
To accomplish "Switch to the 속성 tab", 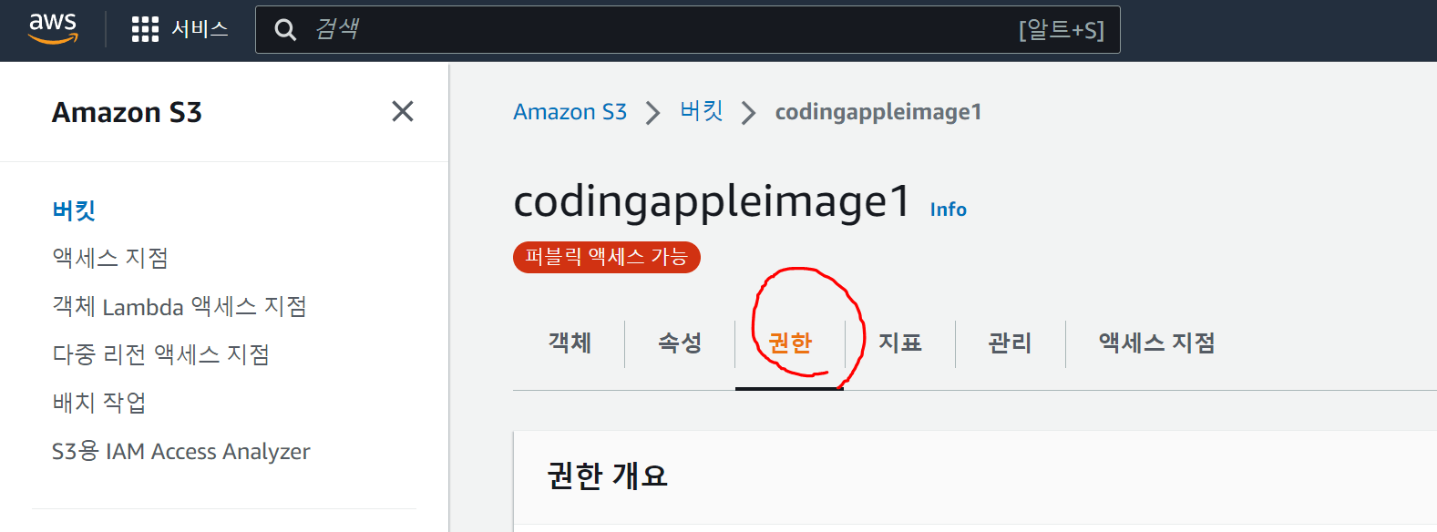I will coord(681,343).
